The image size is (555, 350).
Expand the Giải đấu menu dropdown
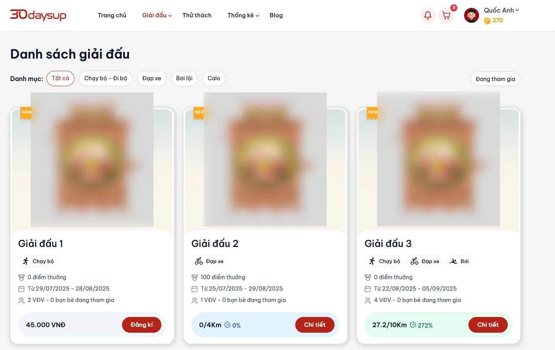coord(157,15)
